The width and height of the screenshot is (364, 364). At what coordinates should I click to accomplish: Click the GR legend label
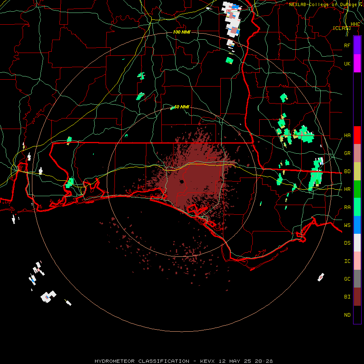click(x=347, y=153)
